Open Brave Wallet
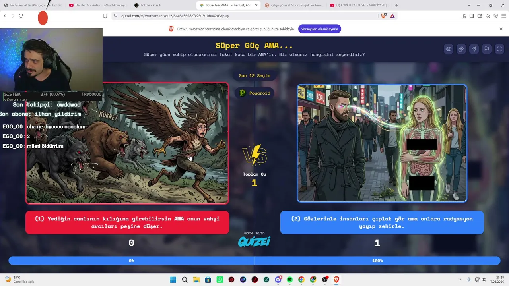Image resolution: width=509 pixels, height=286 pixels. click(480, 16)
